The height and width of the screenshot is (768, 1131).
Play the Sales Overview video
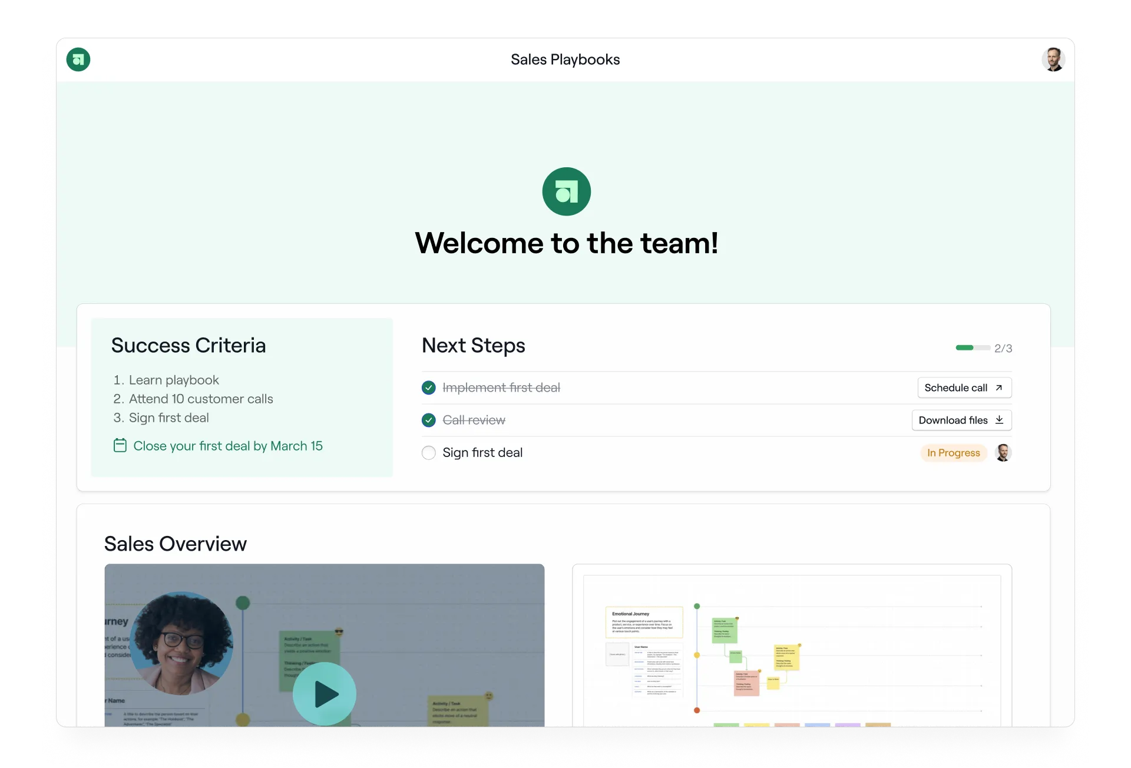[325, 694]
